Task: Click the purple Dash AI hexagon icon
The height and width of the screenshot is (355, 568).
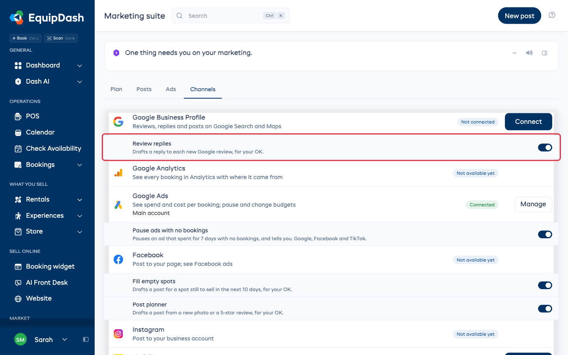Action: tap(116, 53)
